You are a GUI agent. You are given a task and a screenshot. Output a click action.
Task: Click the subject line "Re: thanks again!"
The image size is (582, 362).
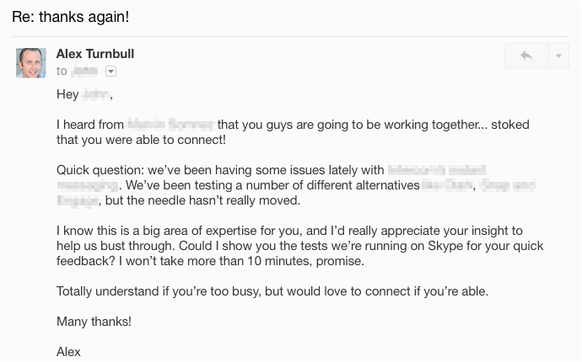coord(71,17)
